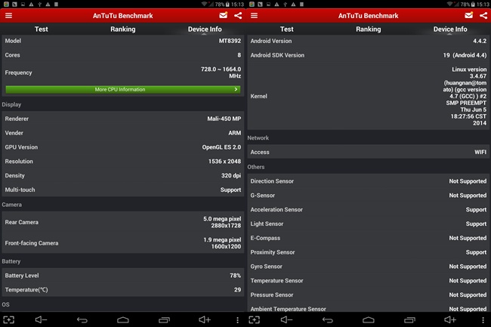Open mail icon in left AnTuTu header
Screen dimensions: 491x327
pos(224,15)
